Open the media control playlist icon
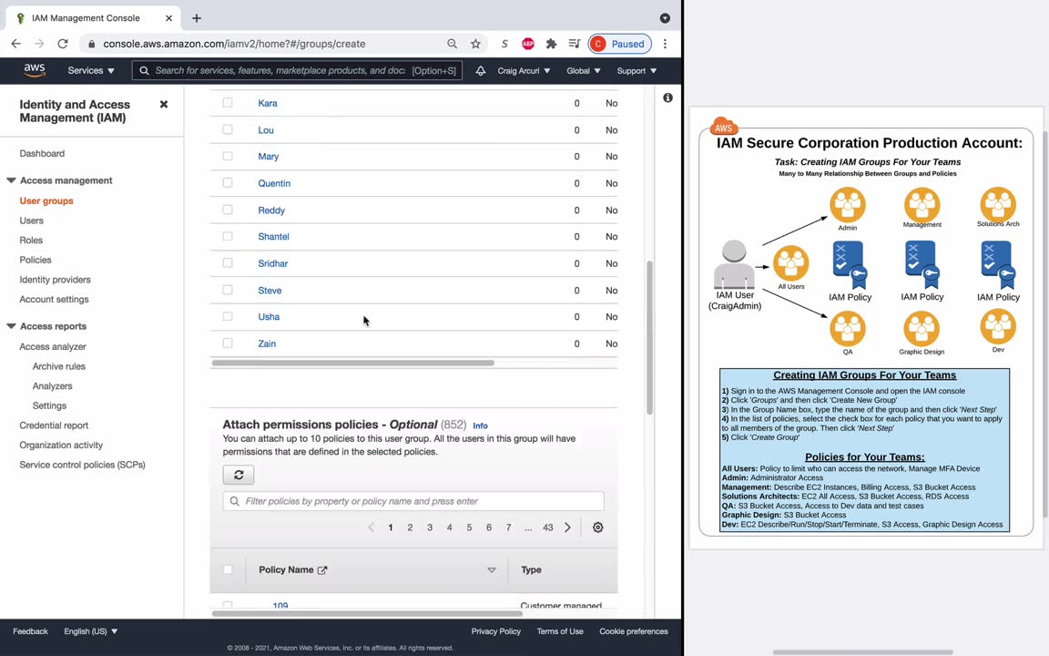Image resolution: width=1049 pixels, height=656 pixels. click(x=574, y=44)
